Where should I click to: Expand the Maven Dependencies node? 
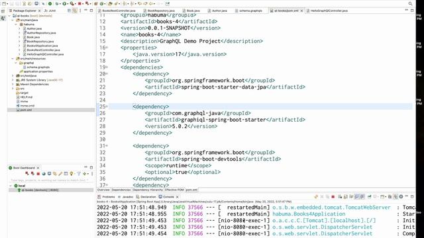pos(13,84)
